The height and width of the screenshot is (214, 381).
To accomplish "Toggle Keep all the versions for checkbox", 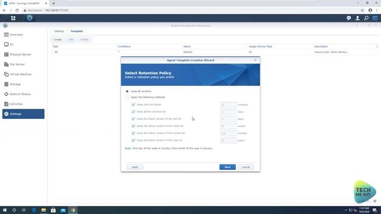I will coord(133,112).
